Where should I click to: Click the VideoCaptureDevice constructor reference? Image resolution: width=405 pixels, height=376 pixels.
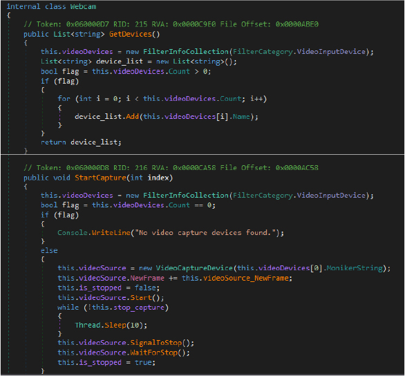[194, 268]
